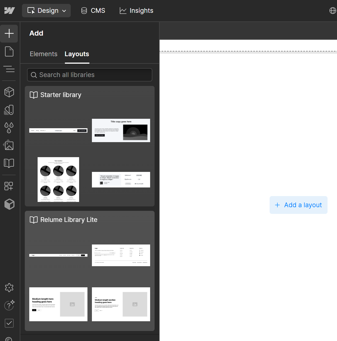Open the Navigator panel icon
Screen dimensions: 337x341
click(9, 69)
